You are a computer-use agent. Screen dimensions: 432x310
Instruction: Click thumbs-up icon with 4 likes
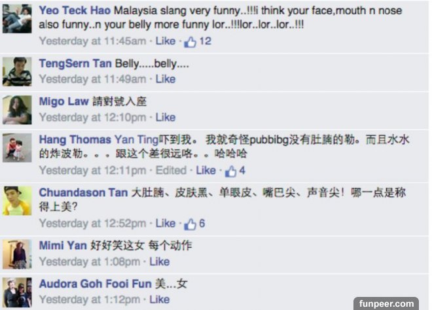[230, 171]
